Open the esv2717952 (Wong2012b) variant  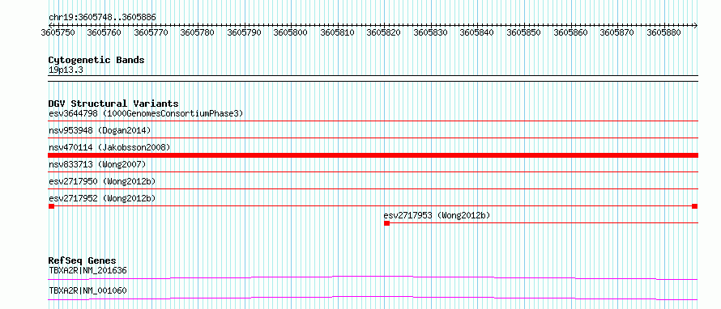tap(102, 198)
